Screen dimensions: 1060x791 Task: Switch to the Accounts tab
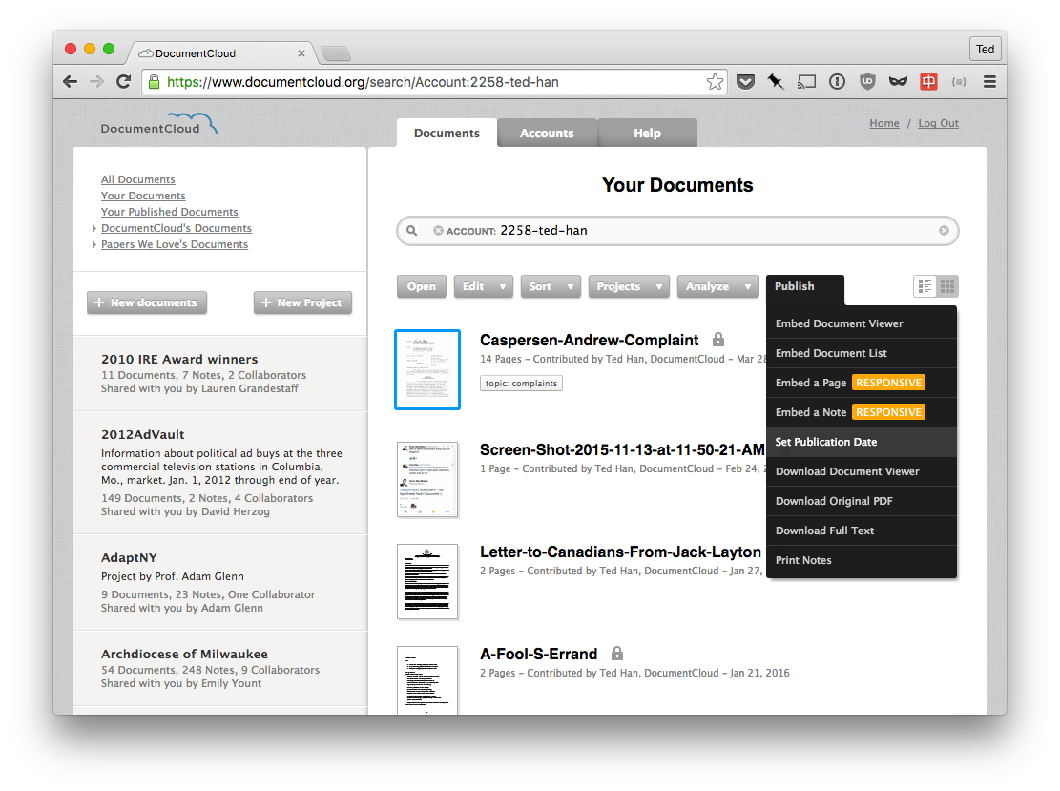[547, 134]
